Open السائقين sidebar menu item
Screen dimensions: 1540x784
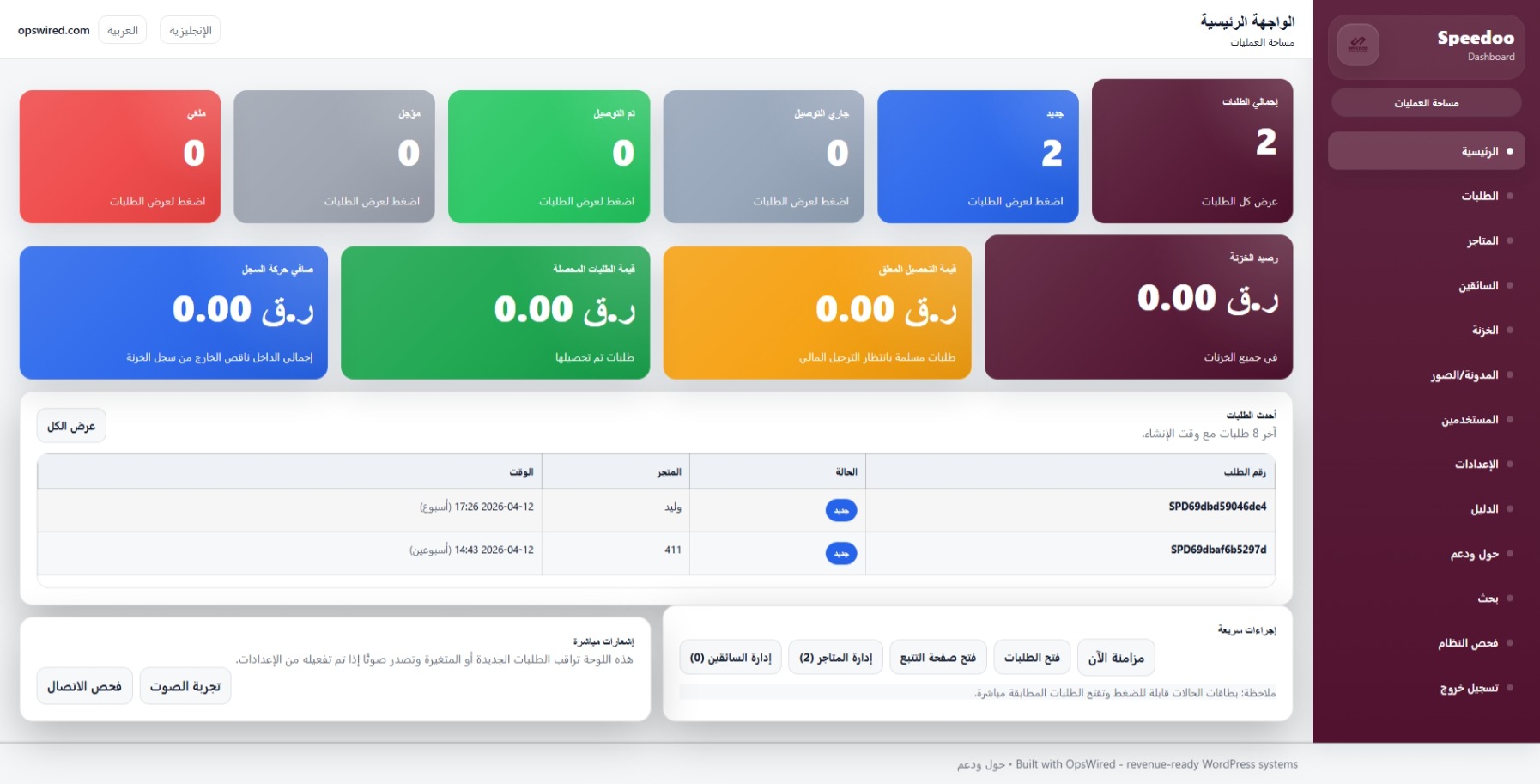1426,285
